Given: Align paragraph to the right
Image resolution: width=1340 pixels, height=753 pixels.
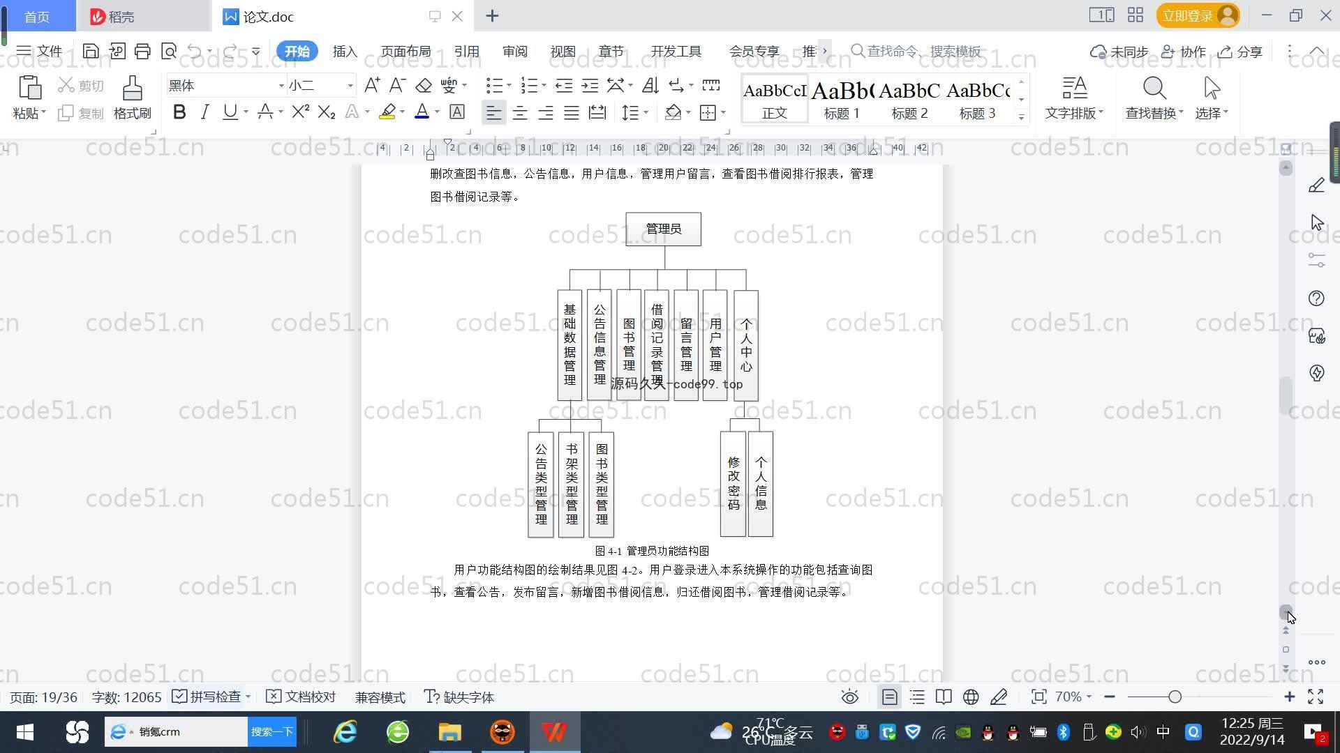Looking at the screenshot, I should click(546, 112).
